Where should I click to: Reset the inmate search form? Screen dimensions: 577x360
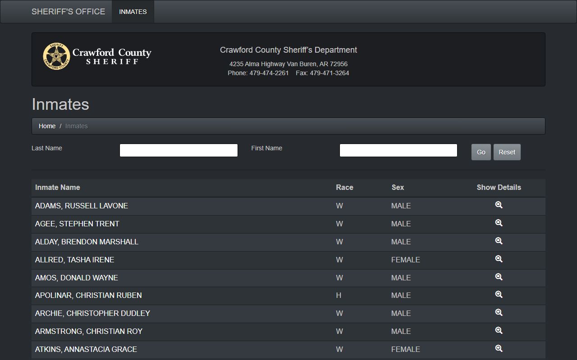pyautogui.click(x=507, y=152)
